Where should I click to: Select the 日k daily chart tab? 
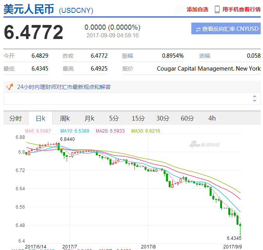[41, 118]
